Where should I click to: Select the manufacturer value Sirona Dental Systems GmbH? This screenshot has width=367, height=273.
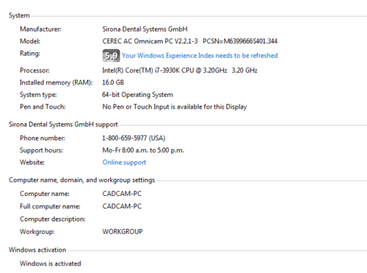pos(145,29)
